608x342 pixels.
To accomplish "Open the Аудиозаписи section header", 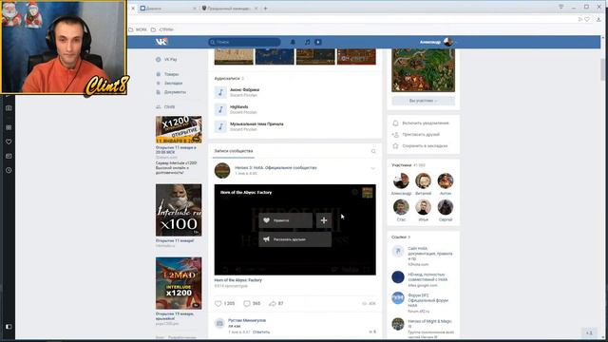I will 229,78.
